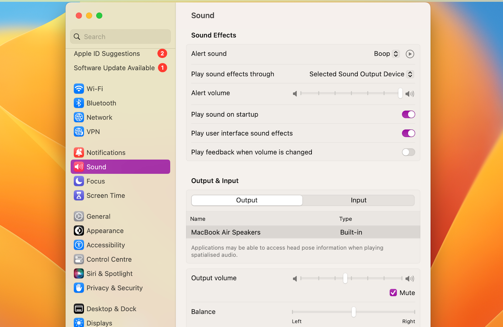Screen dimensions: 503x327
Task: Open Privacy & Security settings
Action: pos(79,288)
